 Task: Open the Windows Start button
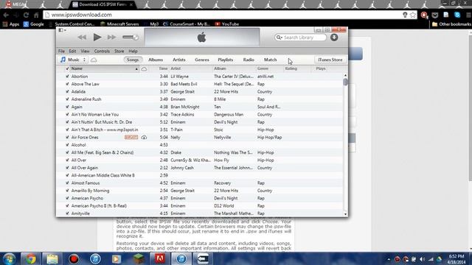coord(9,258)
